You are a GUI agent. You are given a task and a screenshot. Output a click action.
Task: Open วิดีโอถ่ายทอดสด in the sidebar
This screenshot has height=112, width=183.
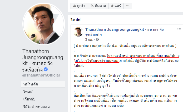[x=36, y=107]
